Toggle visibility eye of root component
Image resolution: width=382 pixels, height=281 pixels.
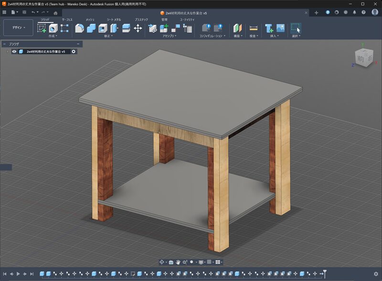14,52
